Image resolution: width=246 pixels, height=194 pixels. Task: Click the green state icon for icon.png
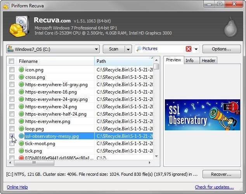21,69
